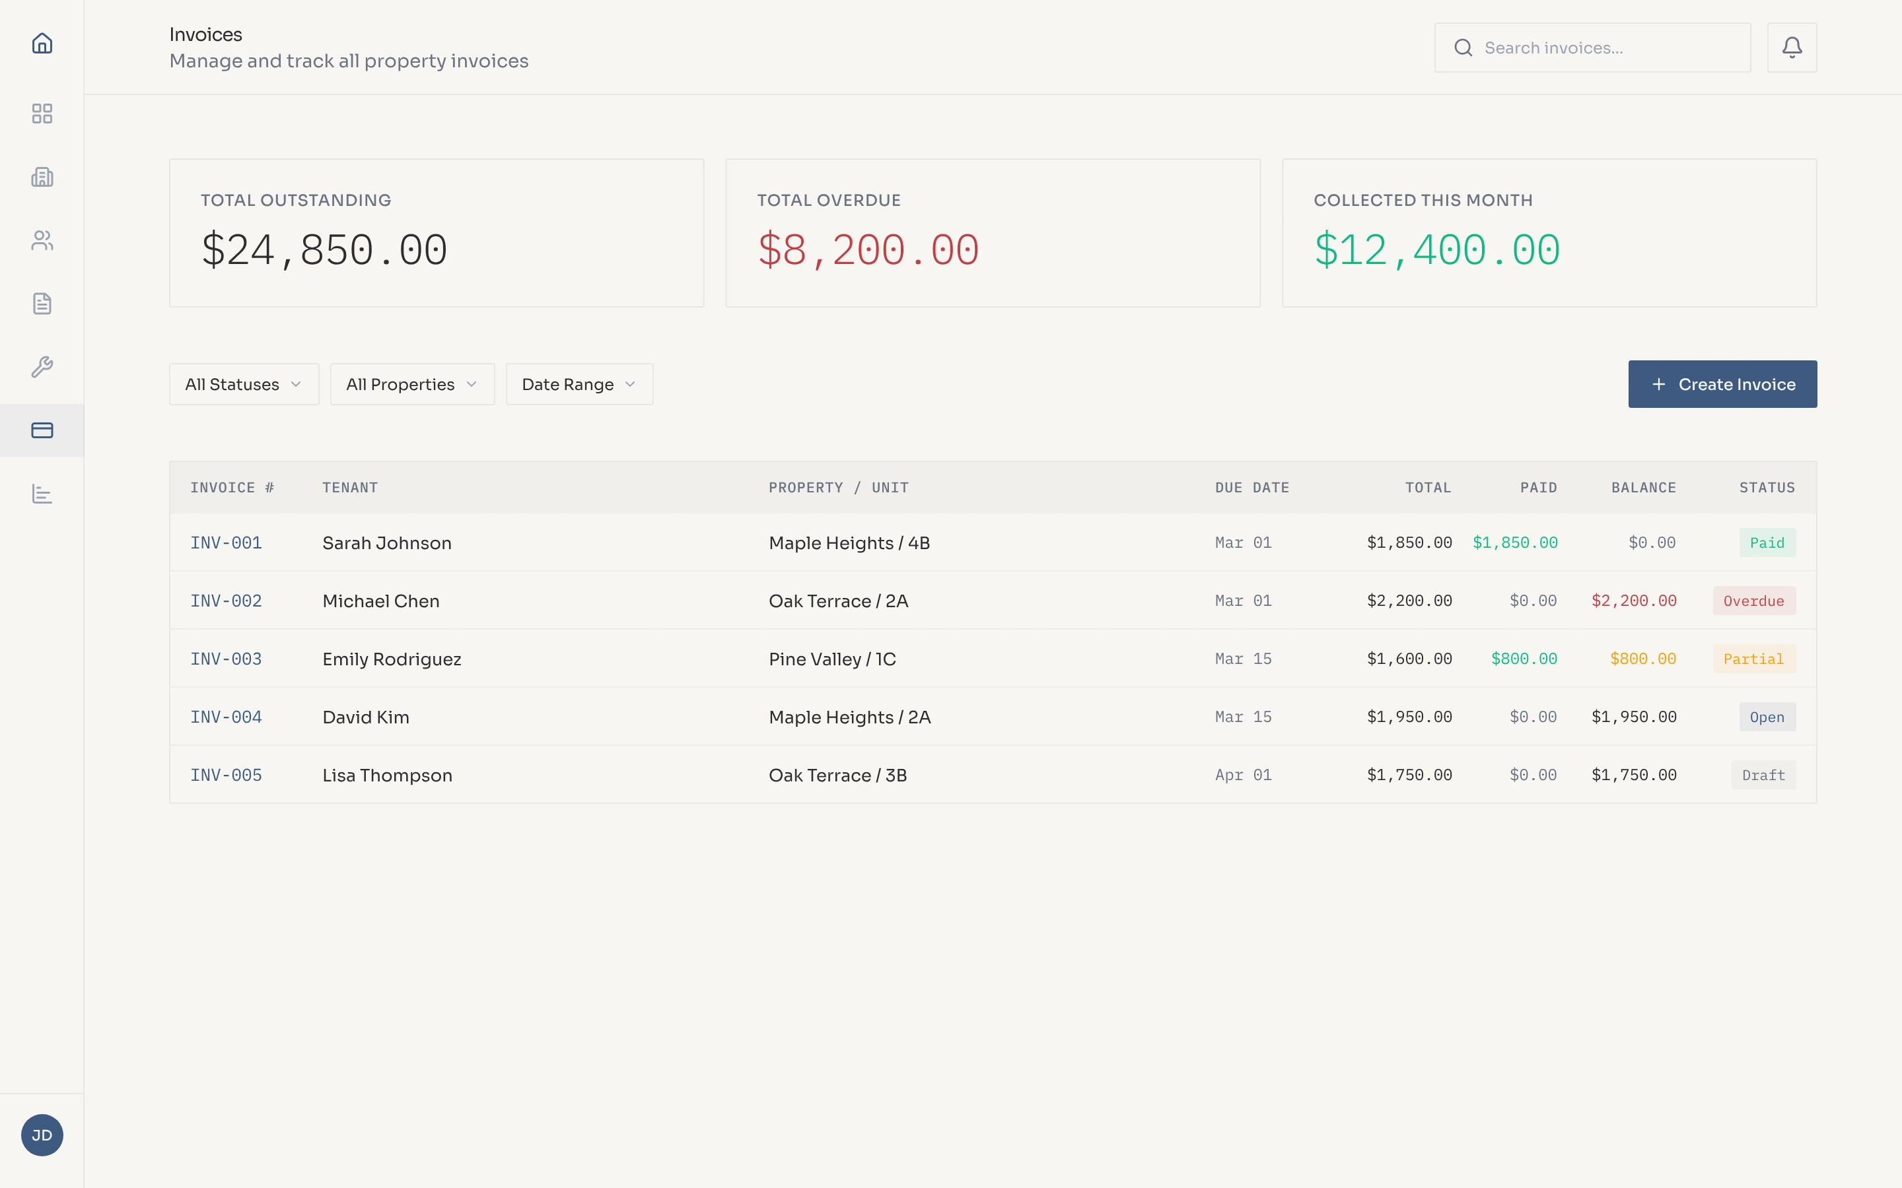The width and height of the screenshot is (1902, 1188).
Task: Click the JD profile avatar
Action: 42,1135
